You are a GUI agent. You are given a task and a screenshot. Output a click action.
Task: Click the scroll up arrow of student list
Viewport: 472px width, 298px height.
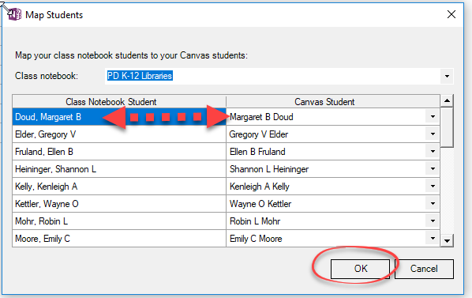[x=447, y=100]
